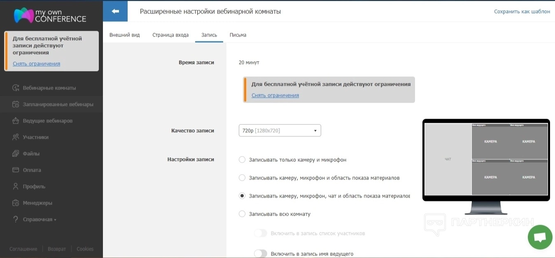Expand the Справочная sidebar menu
This screenshot has height=258, width=555.
point(37,219)
